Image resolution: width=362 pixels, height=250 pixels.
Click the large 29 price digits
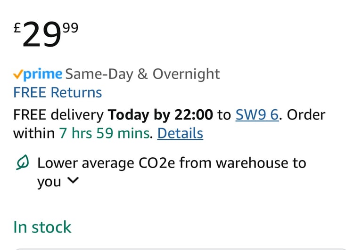tap(41, 34)
